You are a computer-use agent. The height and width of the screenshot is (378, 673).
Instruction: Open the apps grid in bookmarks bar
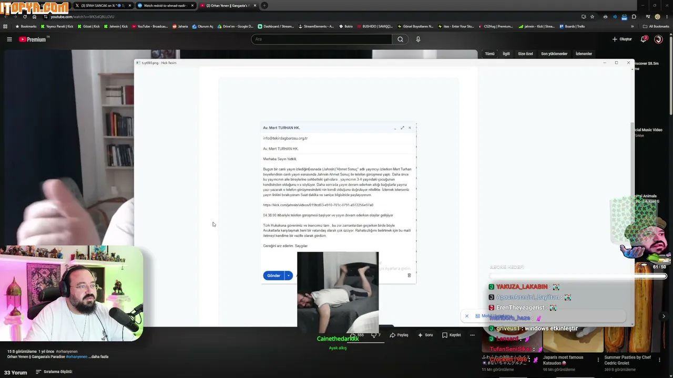point(5,26)
